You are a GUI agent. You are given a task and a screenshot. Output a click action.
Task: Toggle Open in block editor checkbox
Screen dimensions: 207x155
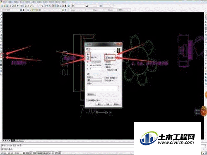[x=93, y=100]
